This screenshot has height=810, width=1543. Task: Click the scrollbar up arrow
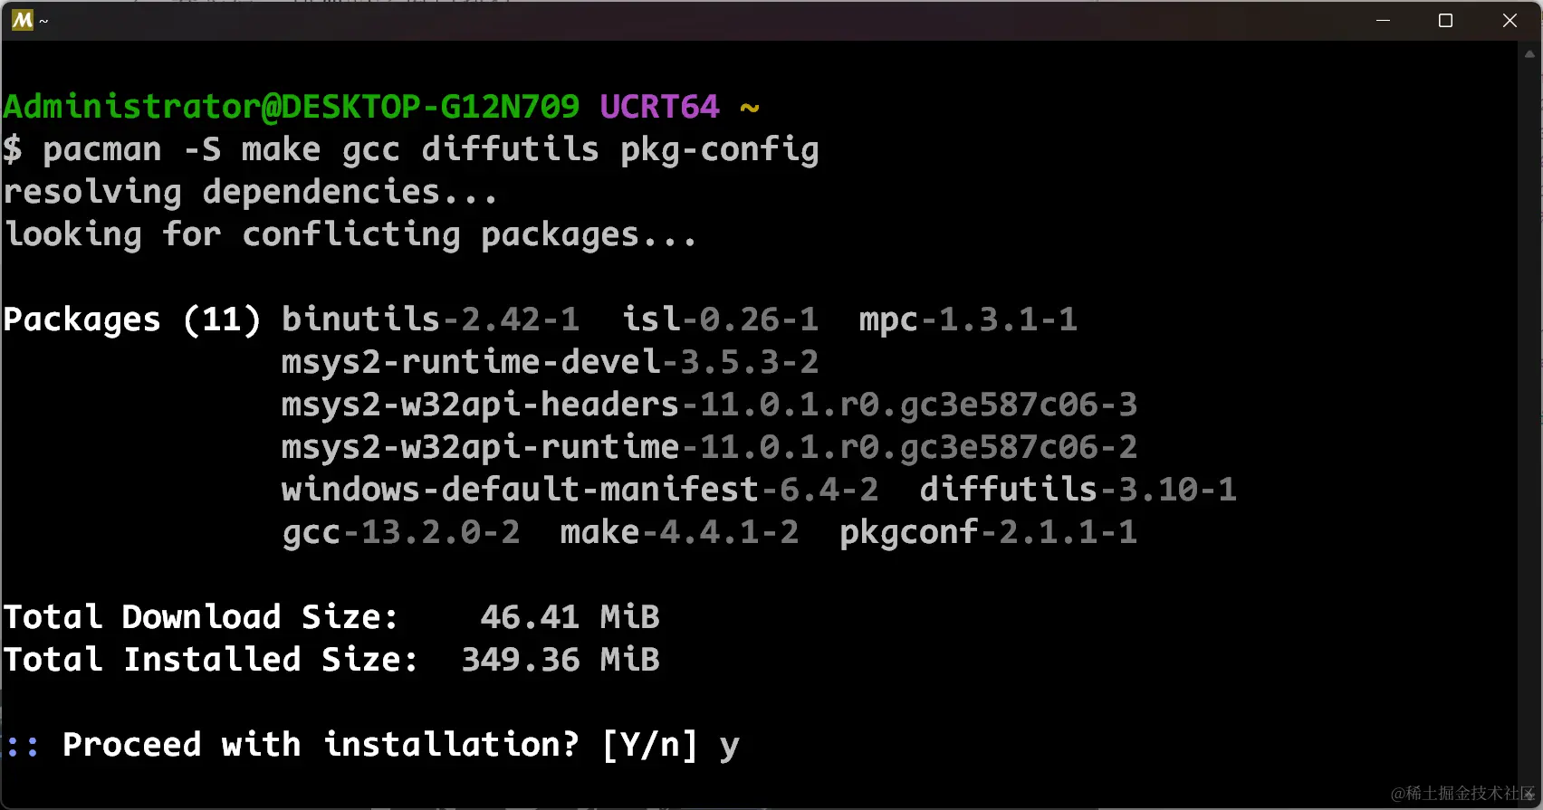[1530, 54]
